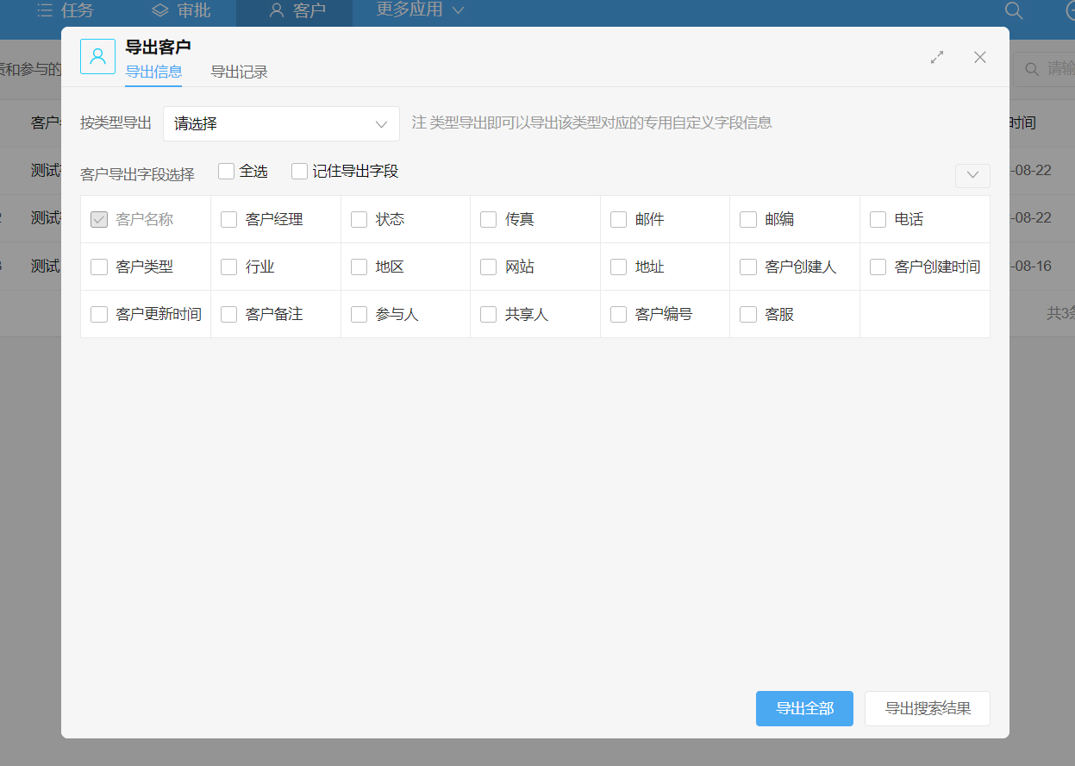Click the 导出搜索结果 button
Viewport: 1075px width, 766px height.
click(928, 709)
